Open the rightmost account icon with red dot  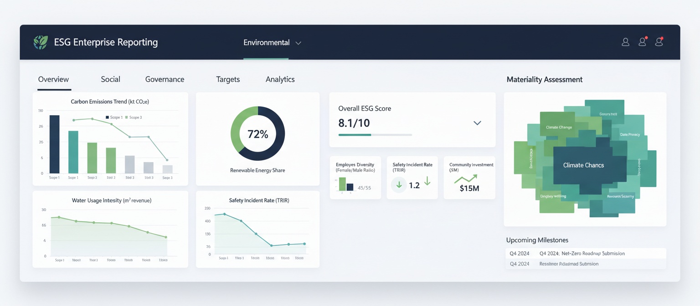tap(659, 42)
